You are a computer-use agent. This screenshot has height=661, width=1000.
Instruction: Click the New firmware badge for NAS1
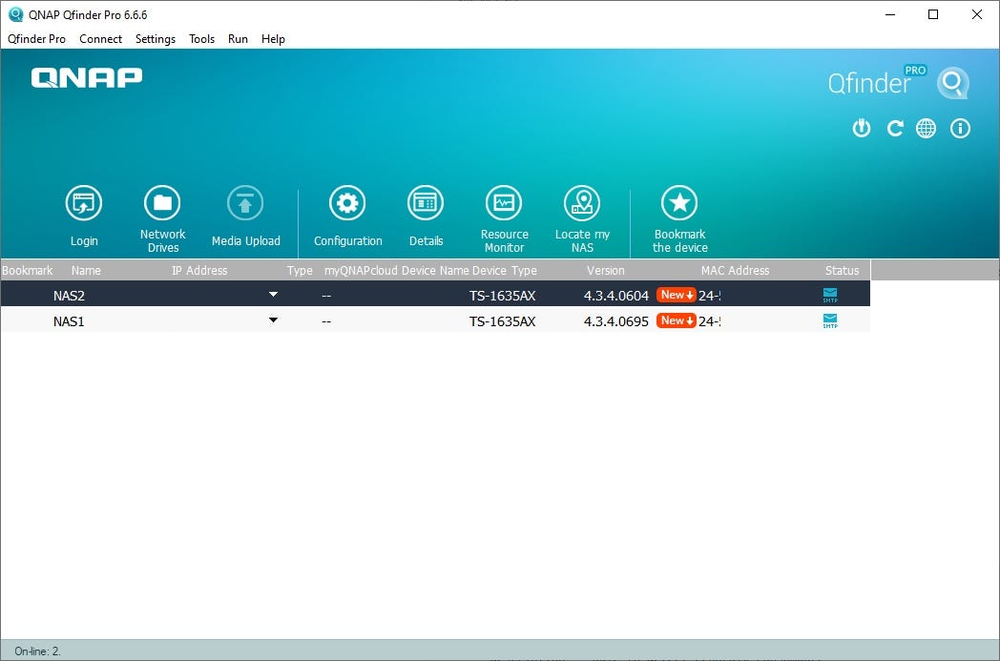[x=676, y=321]
